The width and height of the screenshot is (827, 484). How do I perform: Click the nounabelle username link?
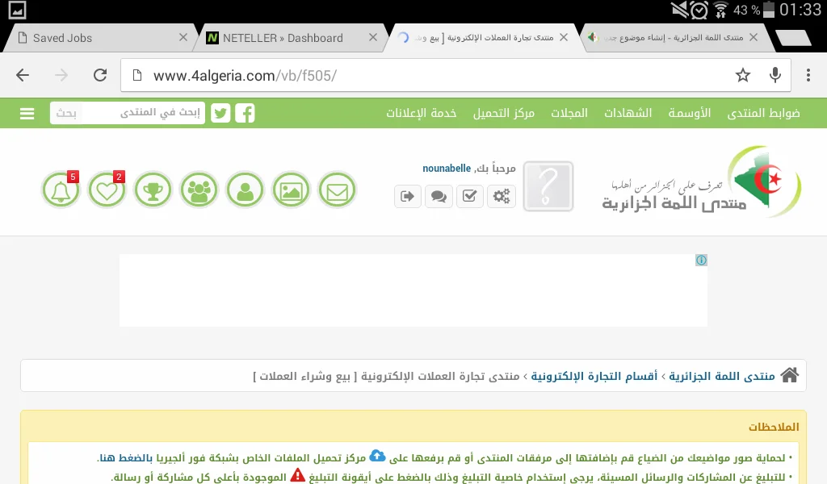tap(446, 169)
